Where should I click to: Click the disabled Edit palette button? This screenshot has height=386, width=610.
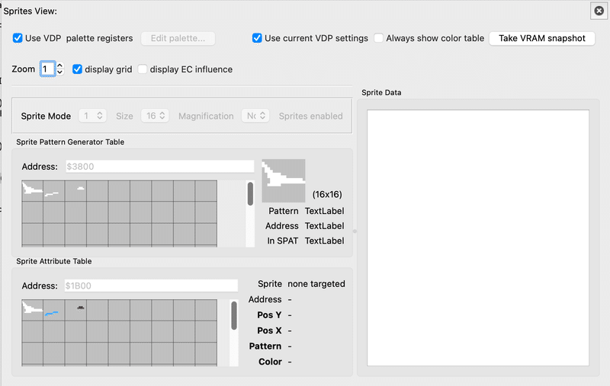click(x=178, y=38)
